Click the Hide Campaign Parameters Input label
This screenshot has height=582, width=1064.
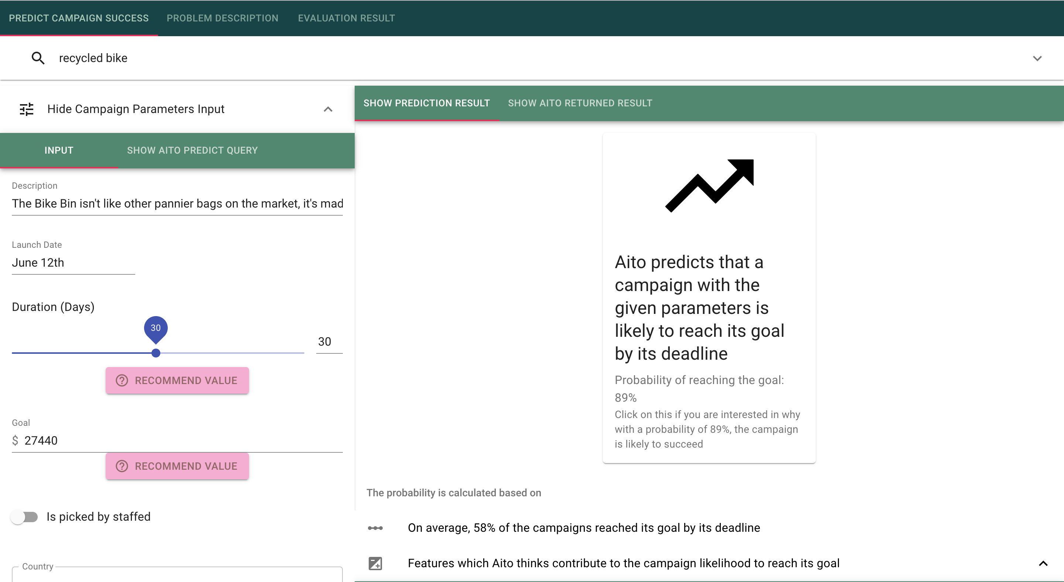click(x=136, y=109)
